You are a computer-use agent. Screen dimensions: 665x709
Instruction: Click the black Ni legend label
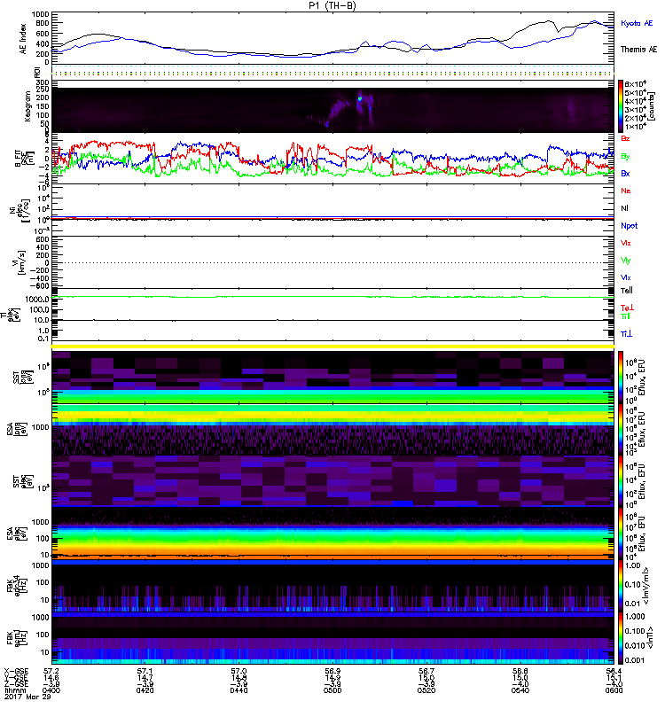click(624, 208)
